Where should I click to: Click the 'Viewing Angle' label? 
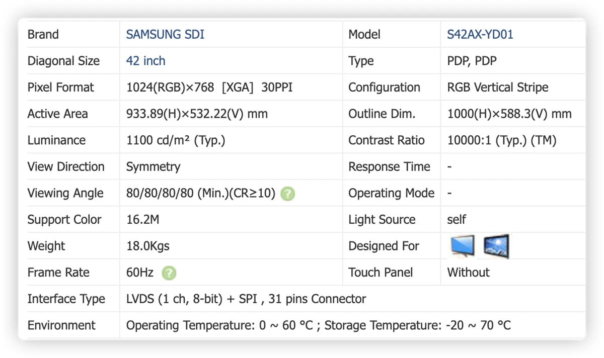point(65,194)
